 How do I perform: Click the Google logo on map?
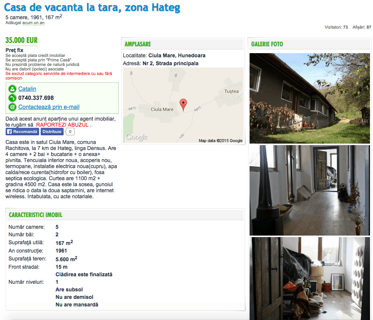coord(137,137)
